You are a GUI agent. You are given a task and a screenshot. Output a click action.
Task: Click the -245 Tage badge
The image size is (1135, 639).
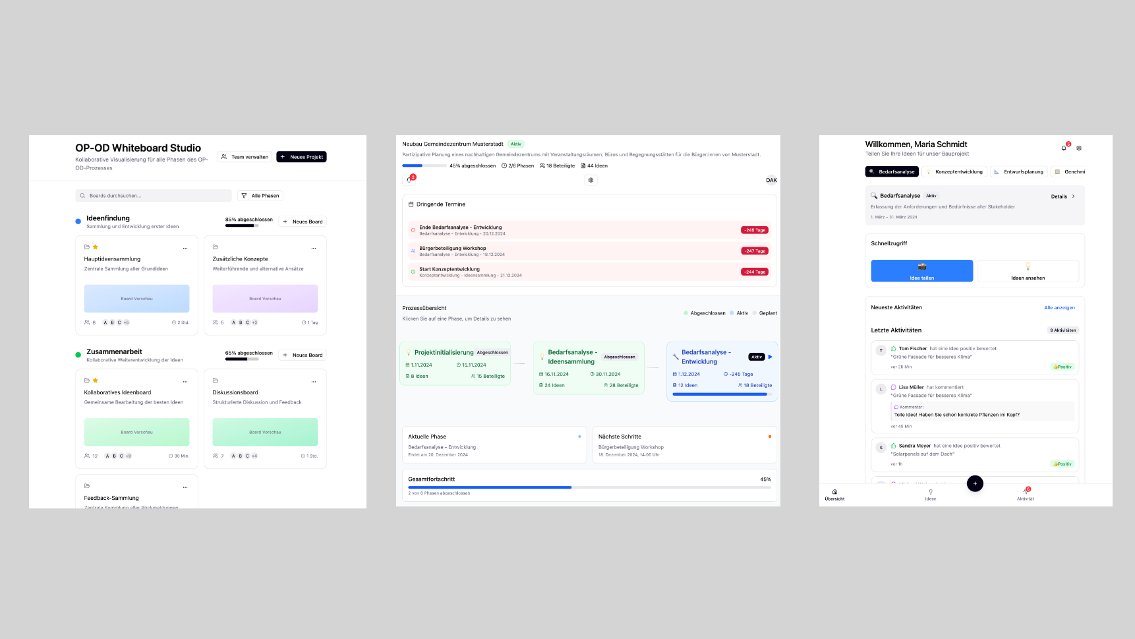(755, 230)
